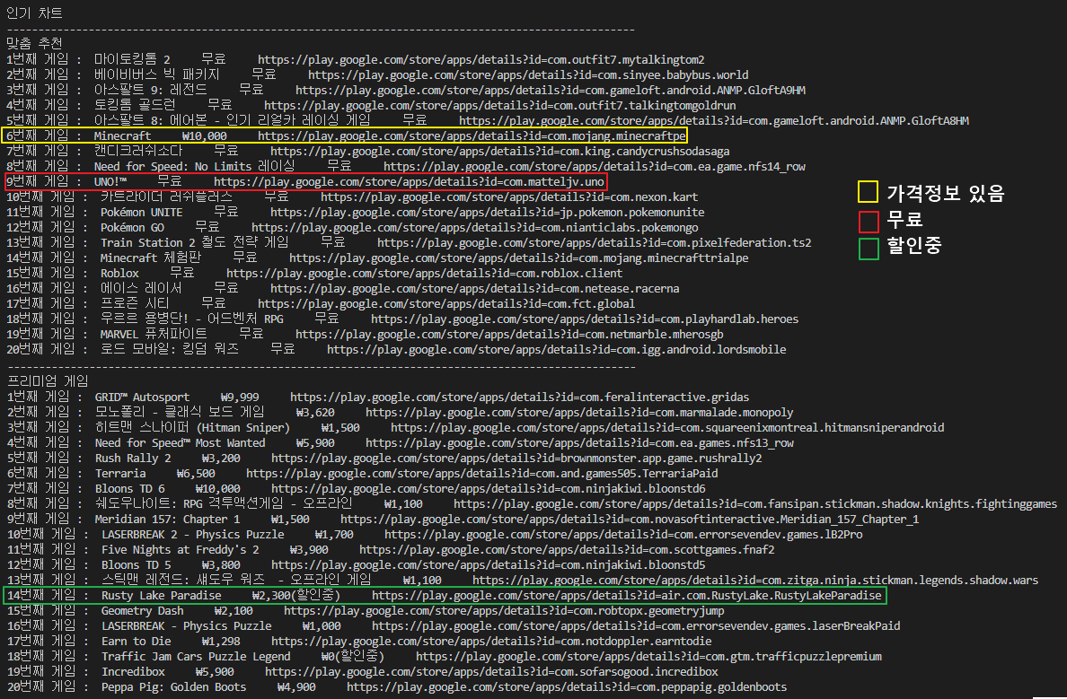The image size is (1067, 699).
Task: Click 'Traffic Jam Cars Puzzle Legend' name
Action: [x=196, y=656]
